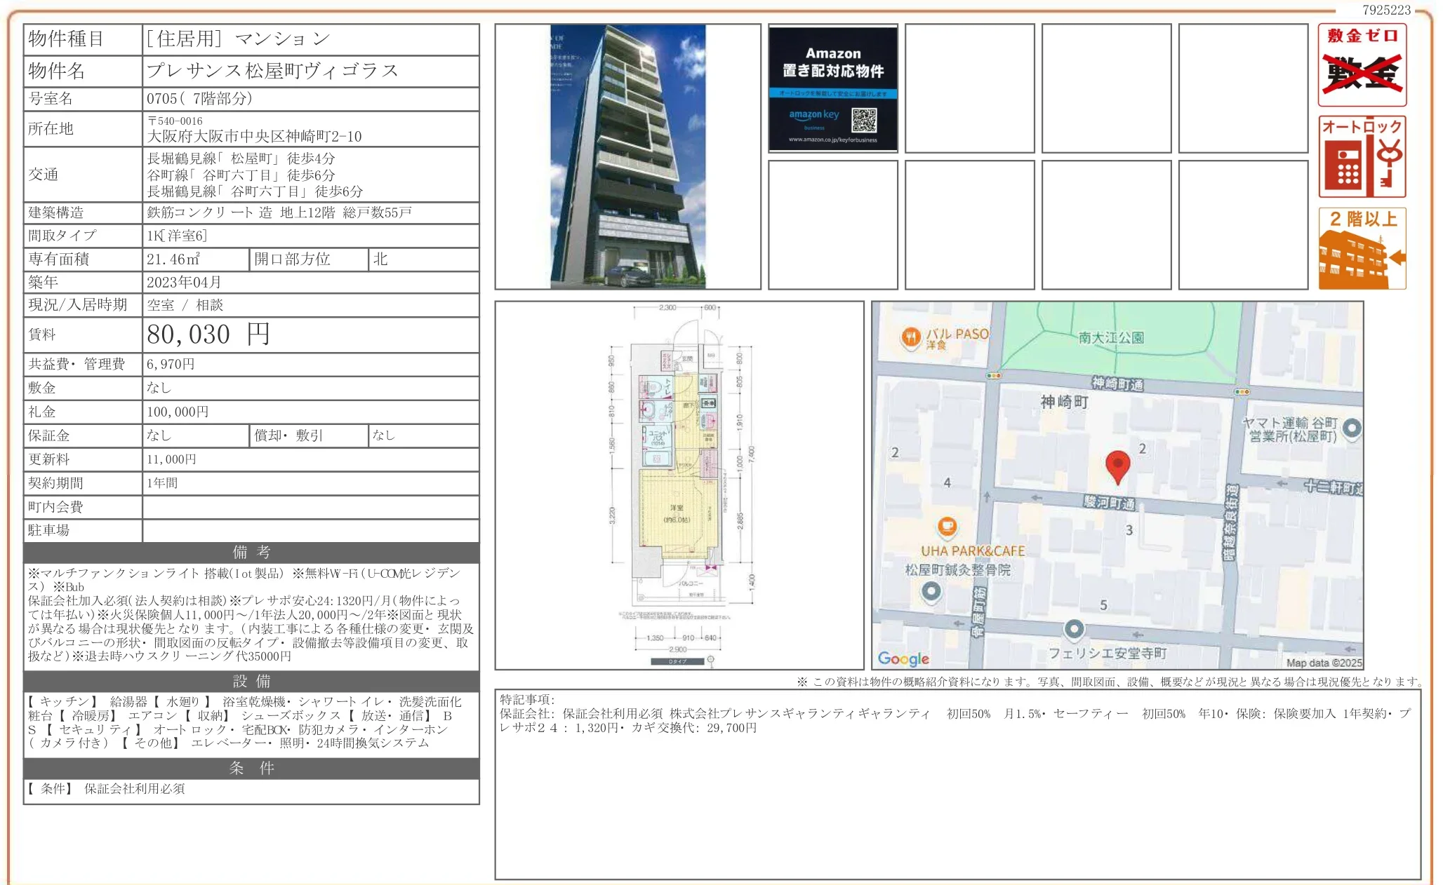Open the building exterior photo

[x=627, y=156]
